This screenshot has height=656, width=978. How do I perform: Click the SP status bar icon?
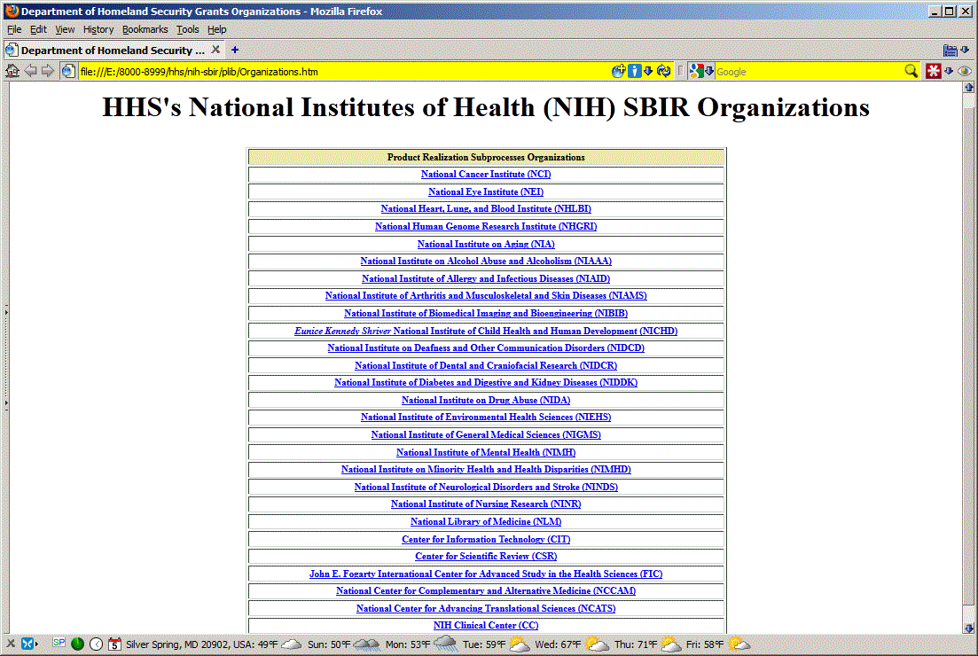point(59,643)
